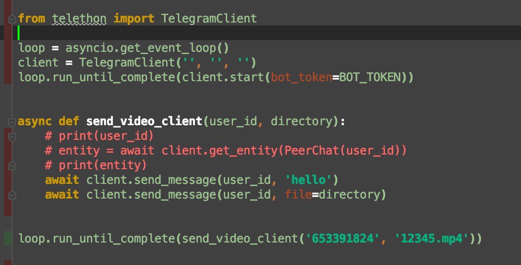Click 'await' on the 'hello' message line
This screenshot has height=265, width=521.
[x=62, y=180]
